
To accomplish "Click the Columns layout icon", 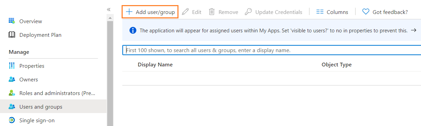I will tap(320, 12).
